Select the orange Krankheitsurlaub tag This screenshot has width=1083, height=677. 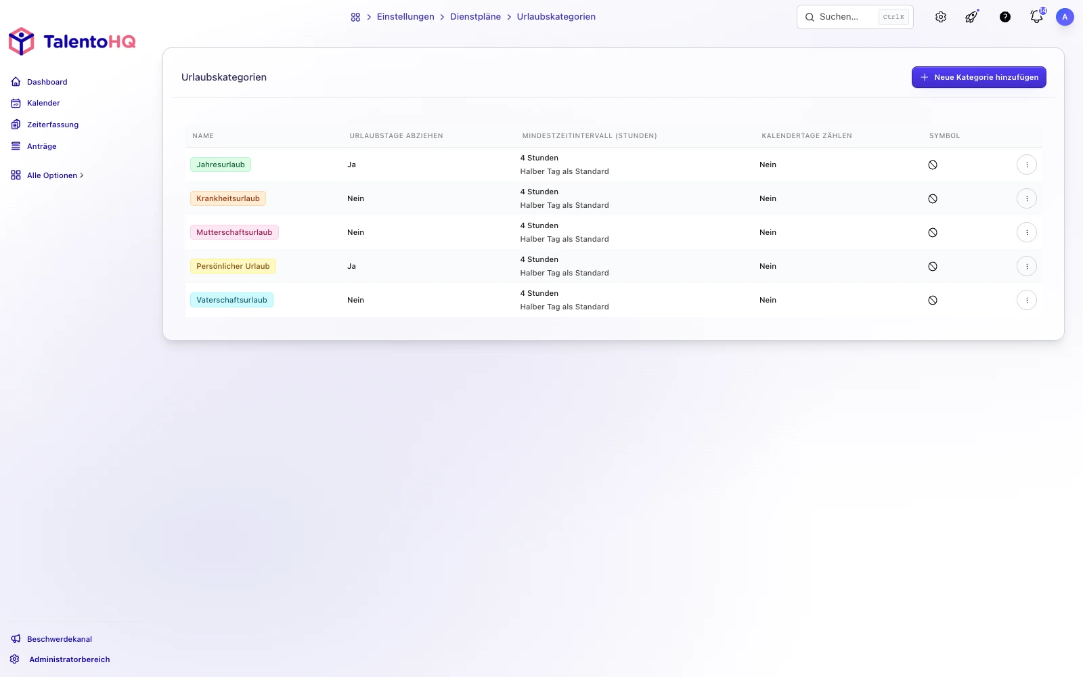coord(228,198)
